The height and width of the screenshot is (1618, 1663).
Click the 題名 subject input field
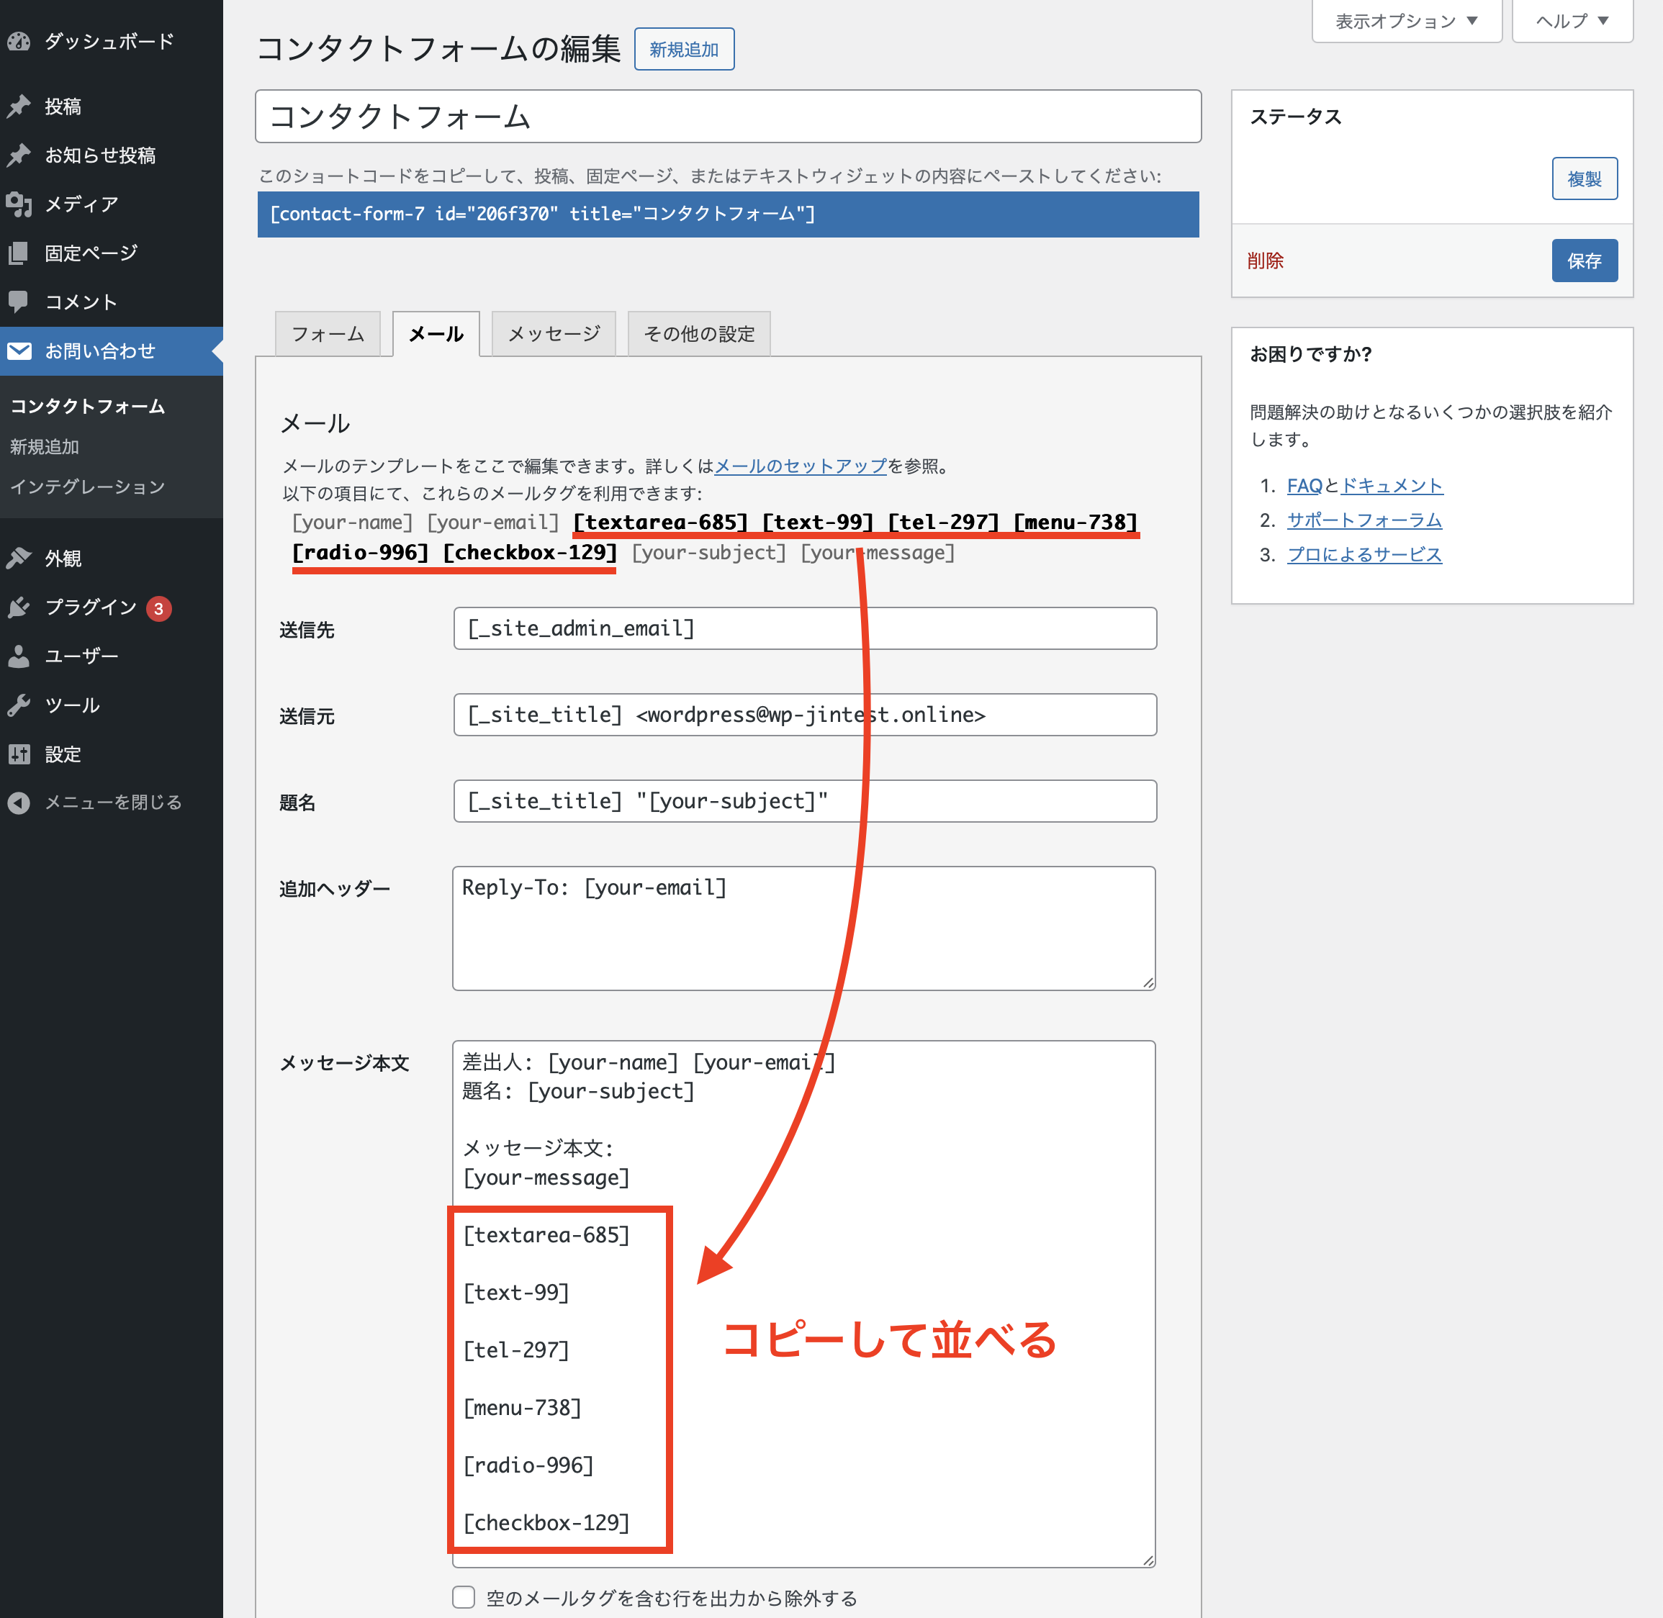pyautogui.click(x=805, y=800)
